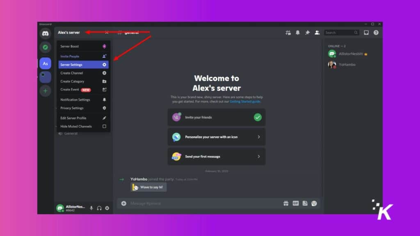Open Privacy Settings menu entry
The width and height of the screenshot is (420, 236).
point(83,108)
